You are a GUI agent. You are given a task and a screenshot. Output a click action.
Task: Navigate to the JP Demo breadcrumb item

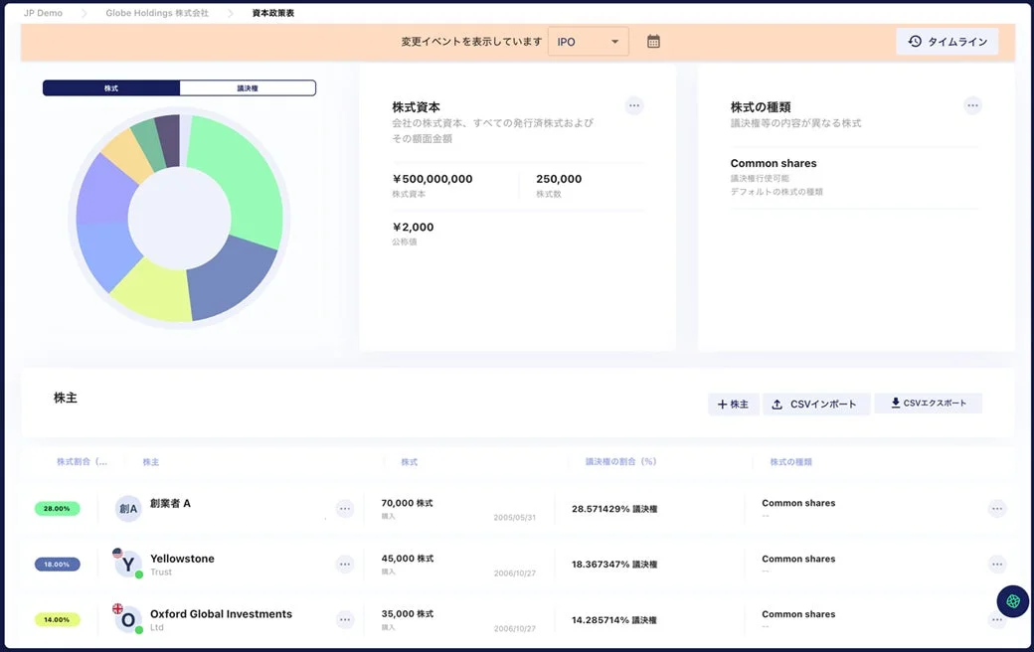(44, 13)
